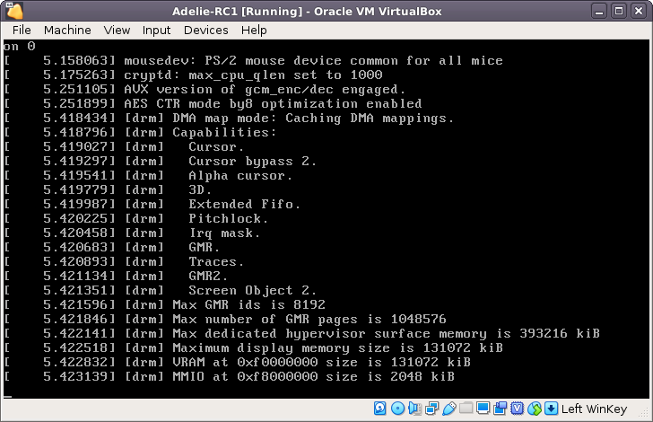
Task: Open the Devices menu
Action: click(205, 30)
